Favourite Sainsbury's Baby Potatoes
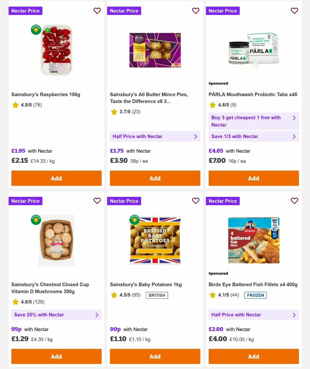This screenshot has width=310, height=369. pyautogui.click(x=196, y=201)
